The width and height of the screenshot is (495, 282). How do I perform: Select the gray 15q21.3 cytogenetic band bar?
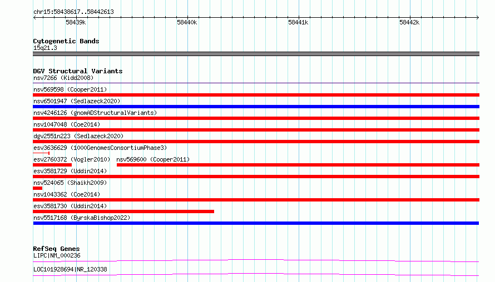point(256,54)
